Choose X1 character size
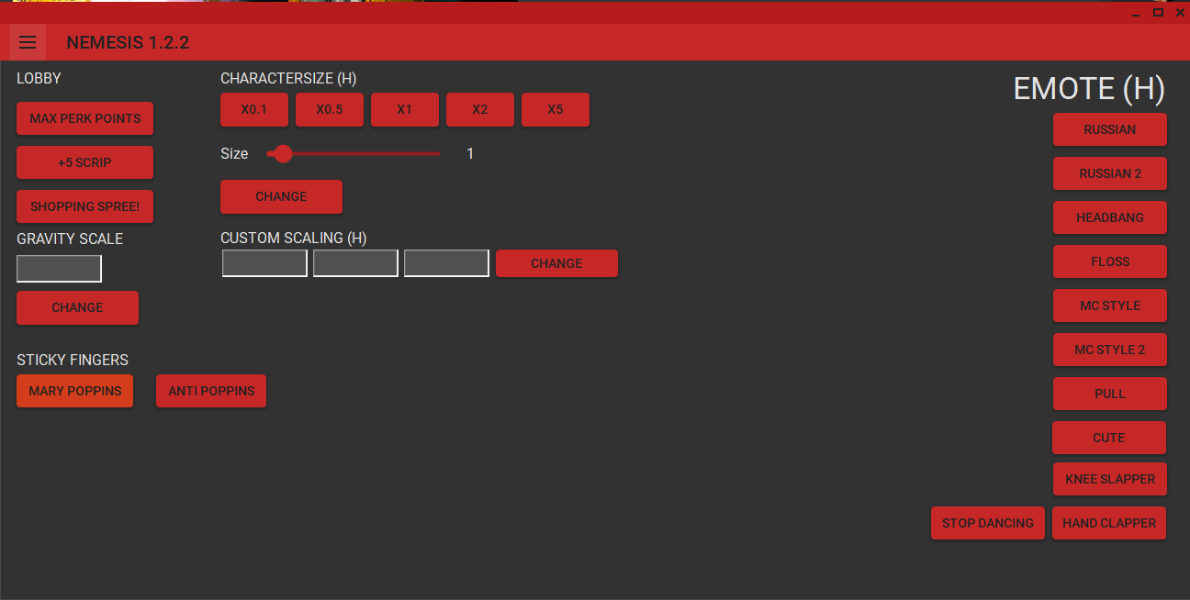This screenshot has height=600, width=1190. tap(405, 109)
